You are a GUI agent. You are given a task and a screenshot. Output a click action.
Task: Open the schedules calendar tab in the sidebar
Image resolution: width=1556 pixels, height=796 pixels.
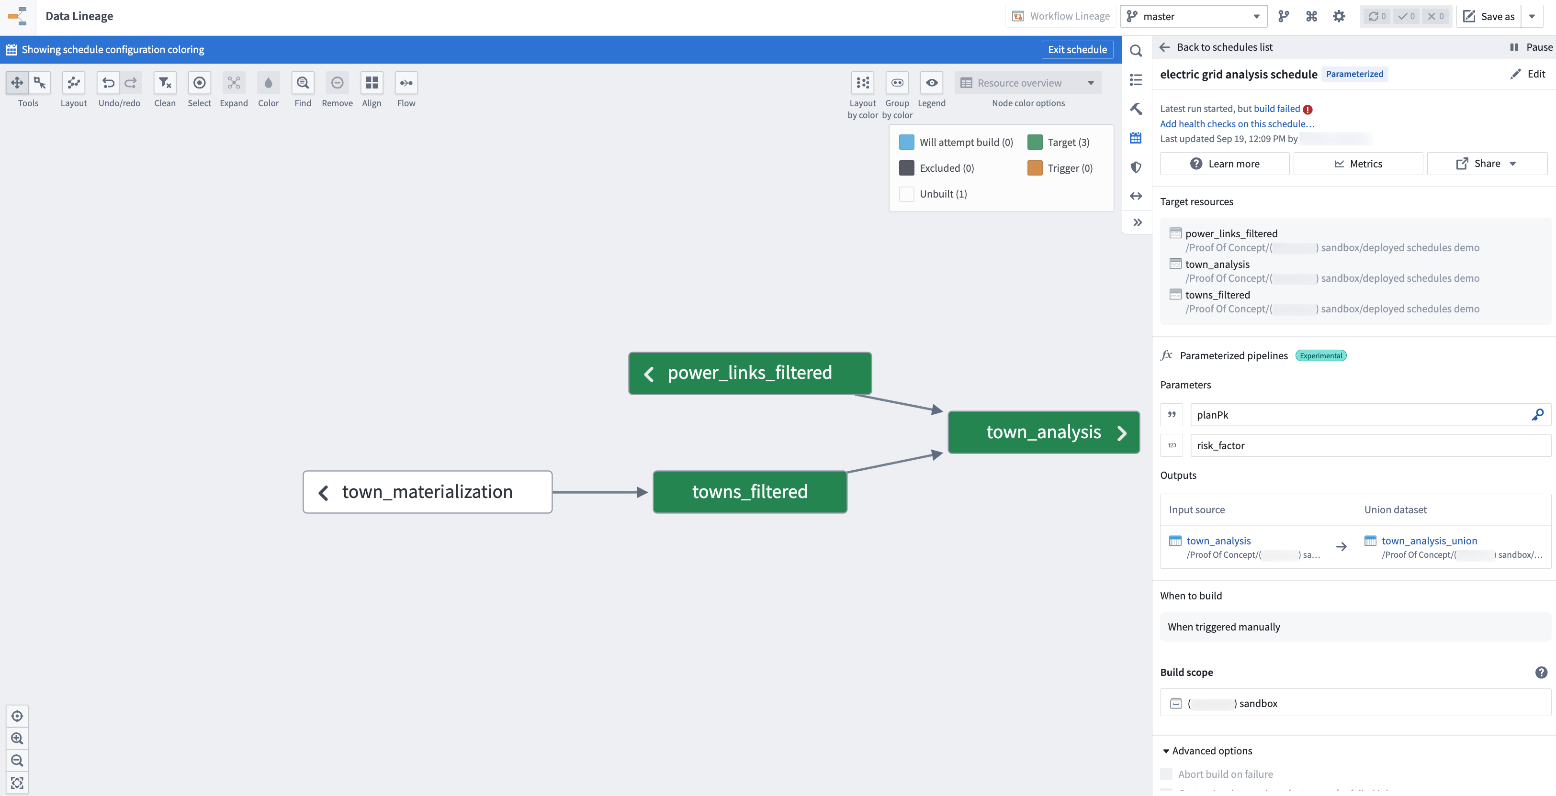(x=1136, y=138)
